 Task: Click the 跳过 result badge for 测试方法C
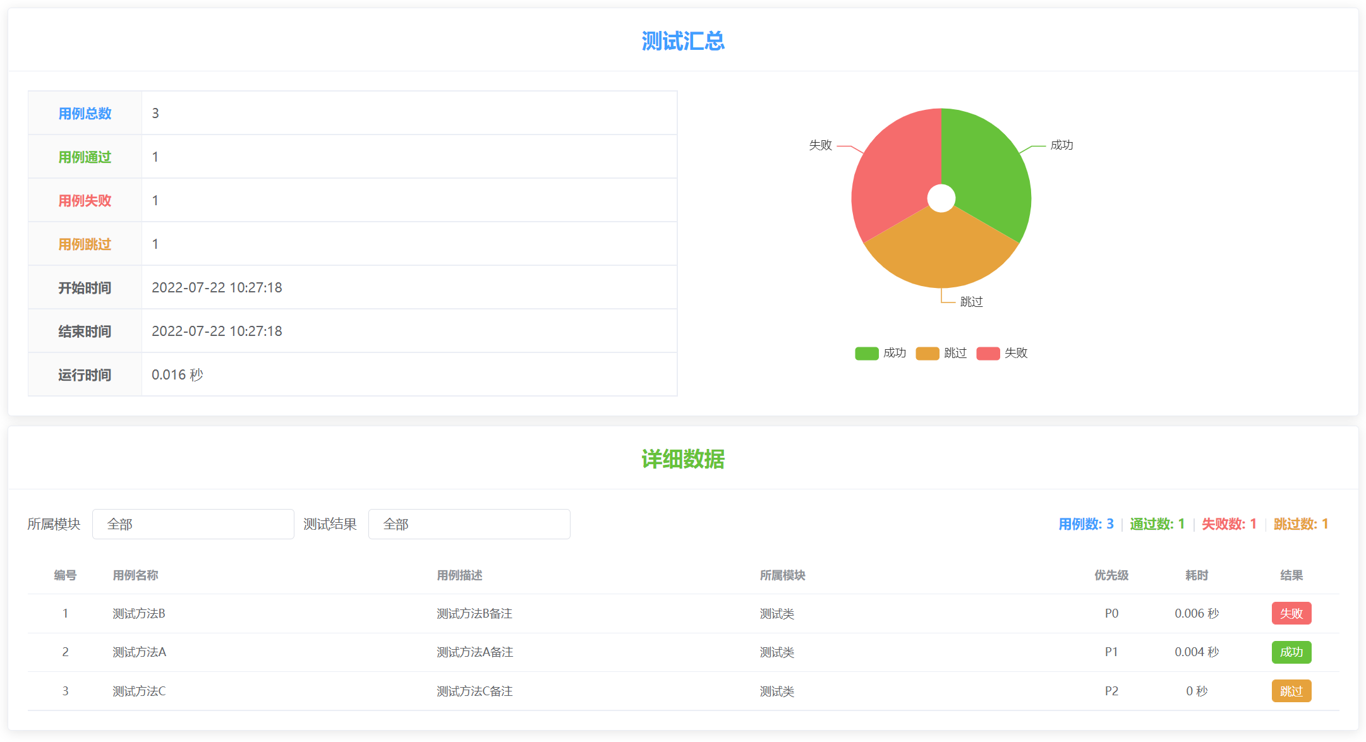[x=1291, y=691]
